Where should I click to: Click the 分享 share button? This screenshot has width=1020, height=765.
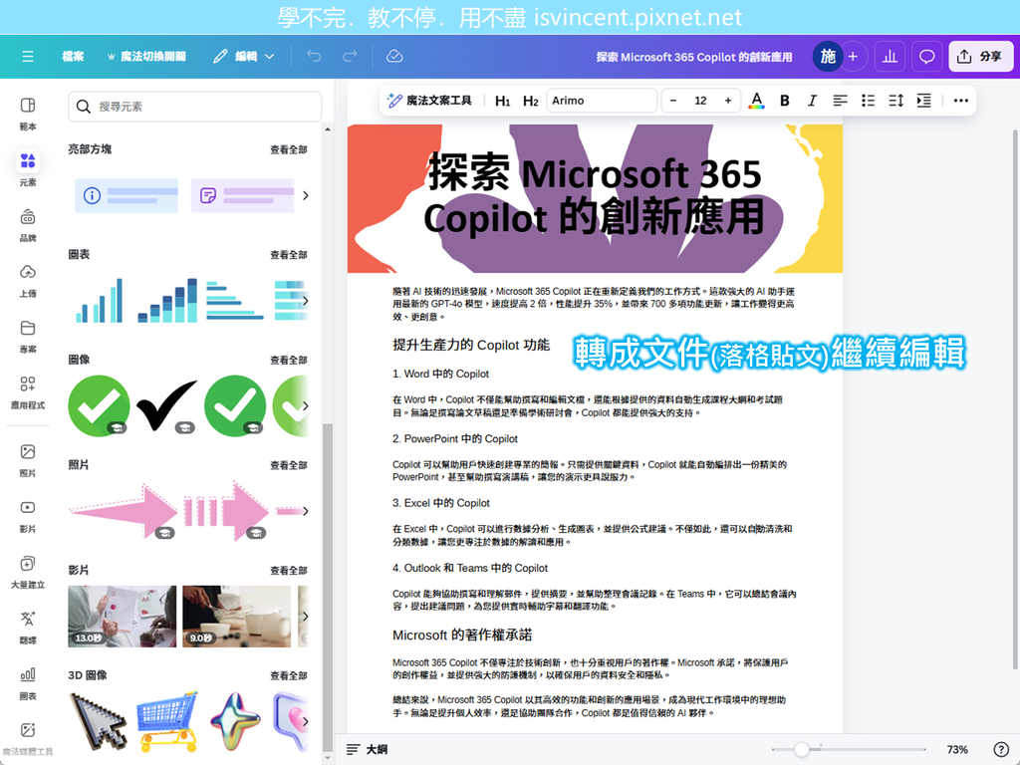(x=980, y=57)
